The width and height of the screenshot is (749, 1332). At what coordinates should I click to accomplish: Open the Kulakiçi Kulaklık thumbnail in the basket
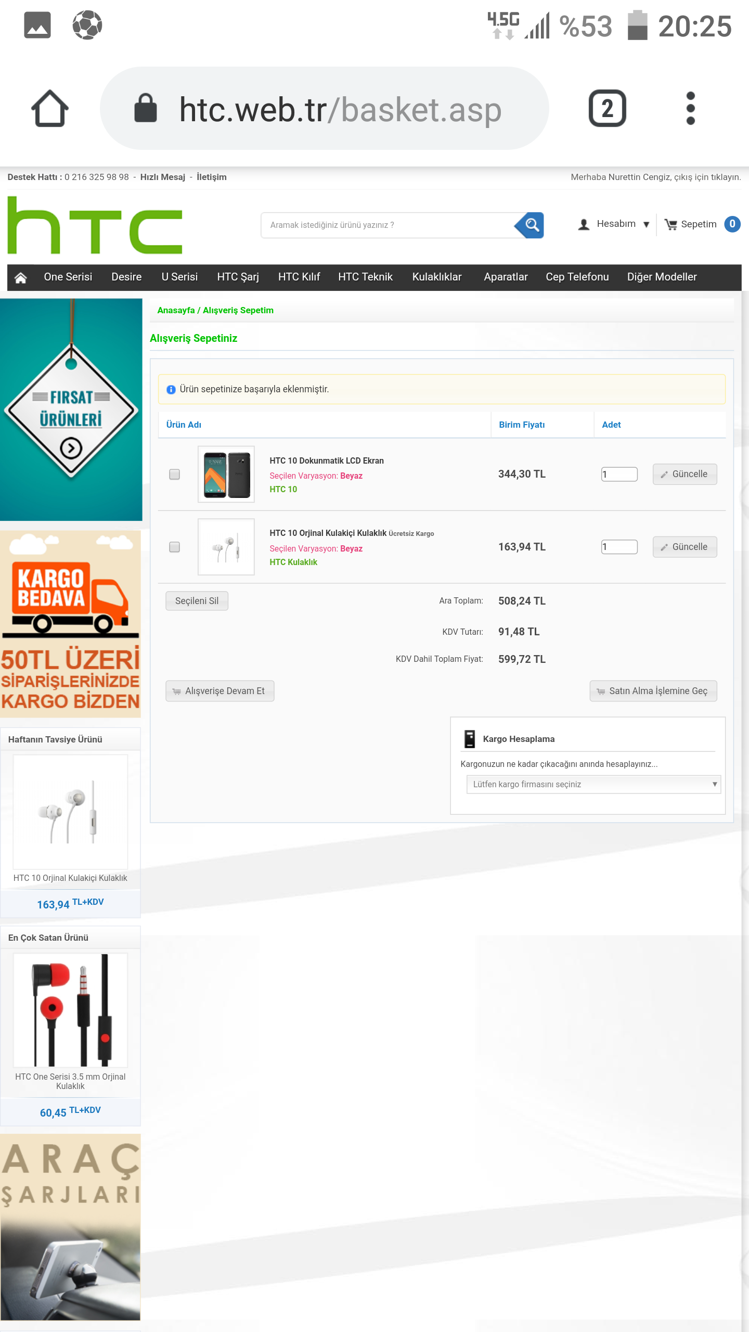pyautogui.click(x=226, y=547)
